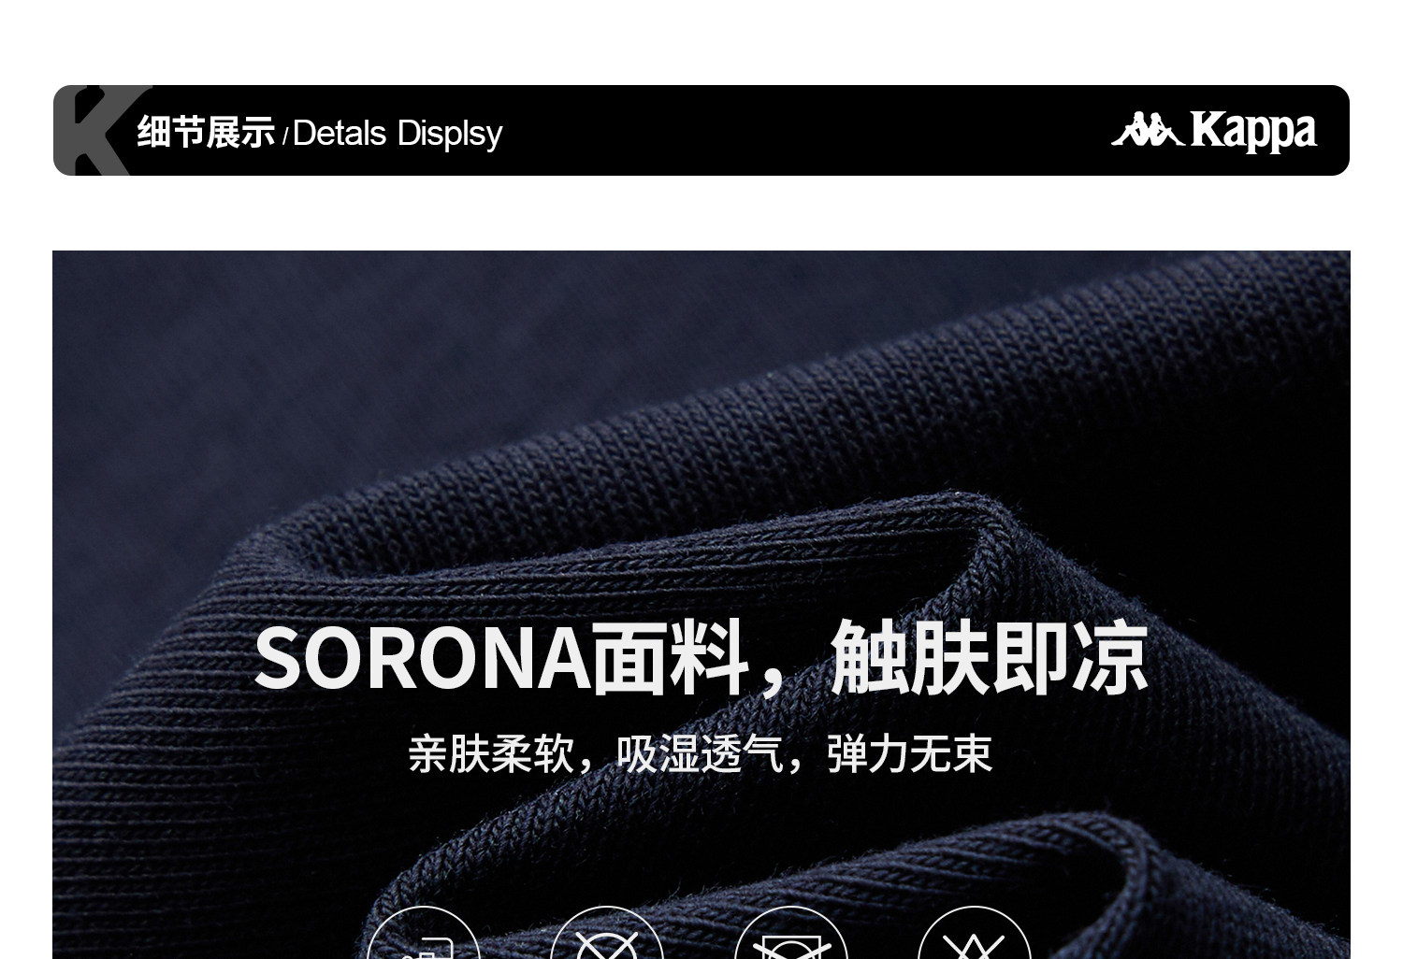Click the Detals Displsy label
This screenshot has width=1403, height=959.
[x=398, y=134]
